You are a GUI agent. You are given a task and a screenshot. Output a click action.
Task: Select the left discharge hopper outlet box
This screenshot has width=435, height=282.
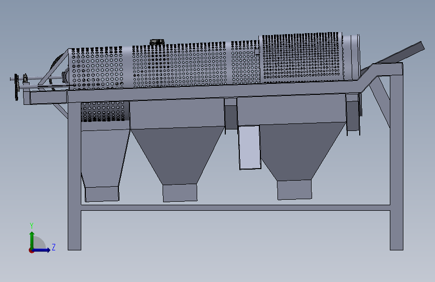click(102, 194)
